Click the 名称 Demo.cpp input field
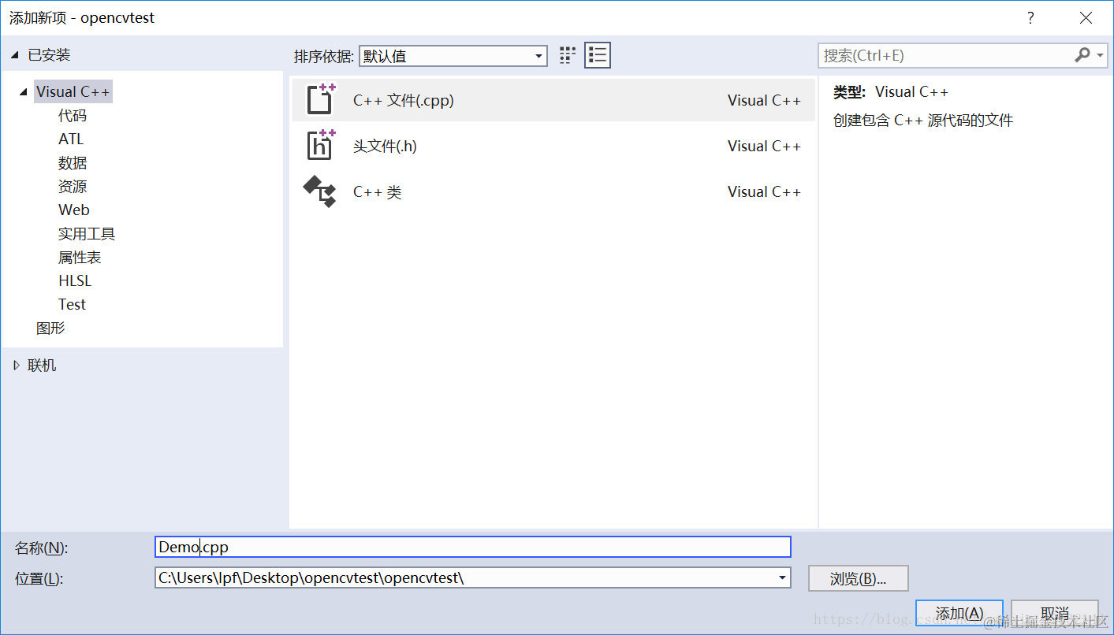Viewport: 1114px width, 635px height. (x=473, y=547)
